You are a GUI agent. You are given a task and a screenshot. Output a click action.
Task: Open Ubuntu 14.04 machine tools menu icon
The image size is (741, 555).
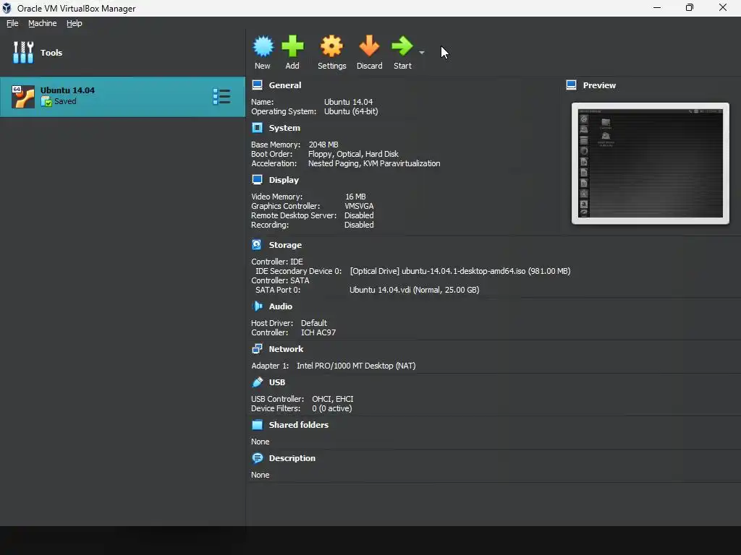point(221,97)
